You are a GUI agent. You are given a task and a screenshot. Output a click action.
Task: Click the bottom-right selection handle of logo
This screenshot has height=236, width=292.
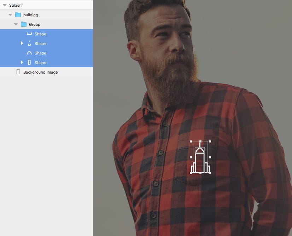(210, 173)
